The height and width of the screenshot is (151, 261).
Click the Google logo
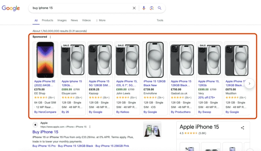11,8
